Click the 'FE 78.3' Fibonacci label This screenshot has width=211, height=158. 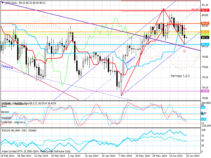pyautogui.click(x=196, y=9)
